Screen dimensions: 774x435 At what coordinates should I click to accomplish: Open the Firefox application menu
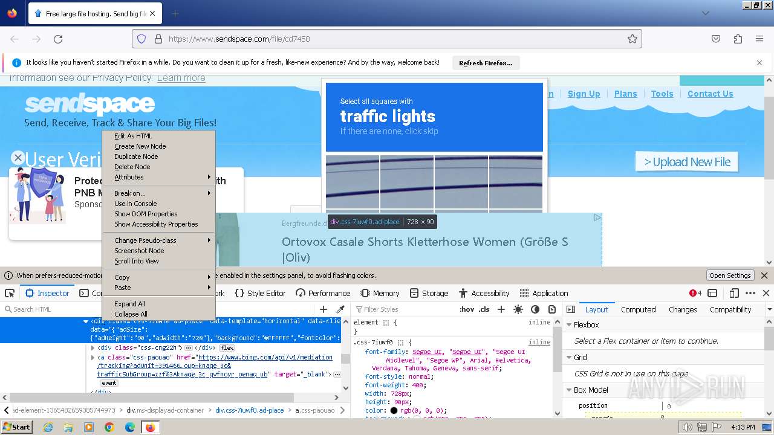(x=759, y=39)
